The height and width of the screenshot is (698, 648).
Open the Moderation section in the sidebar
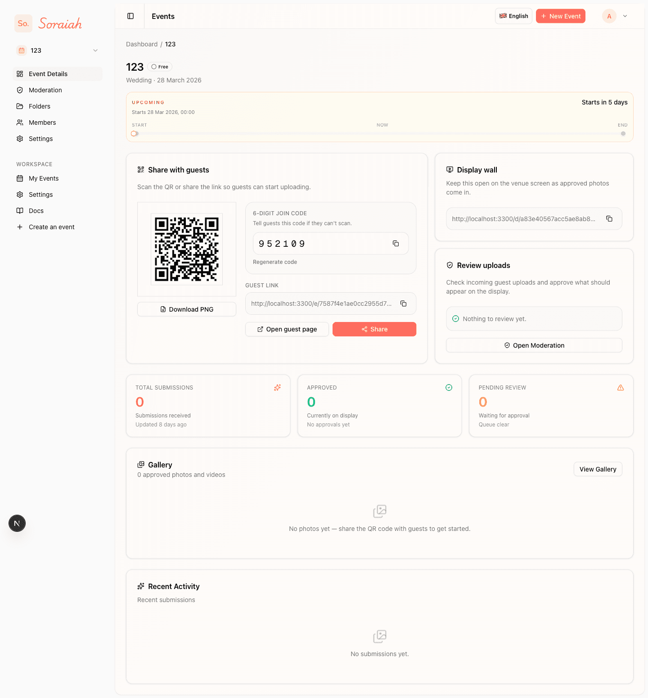45,90
